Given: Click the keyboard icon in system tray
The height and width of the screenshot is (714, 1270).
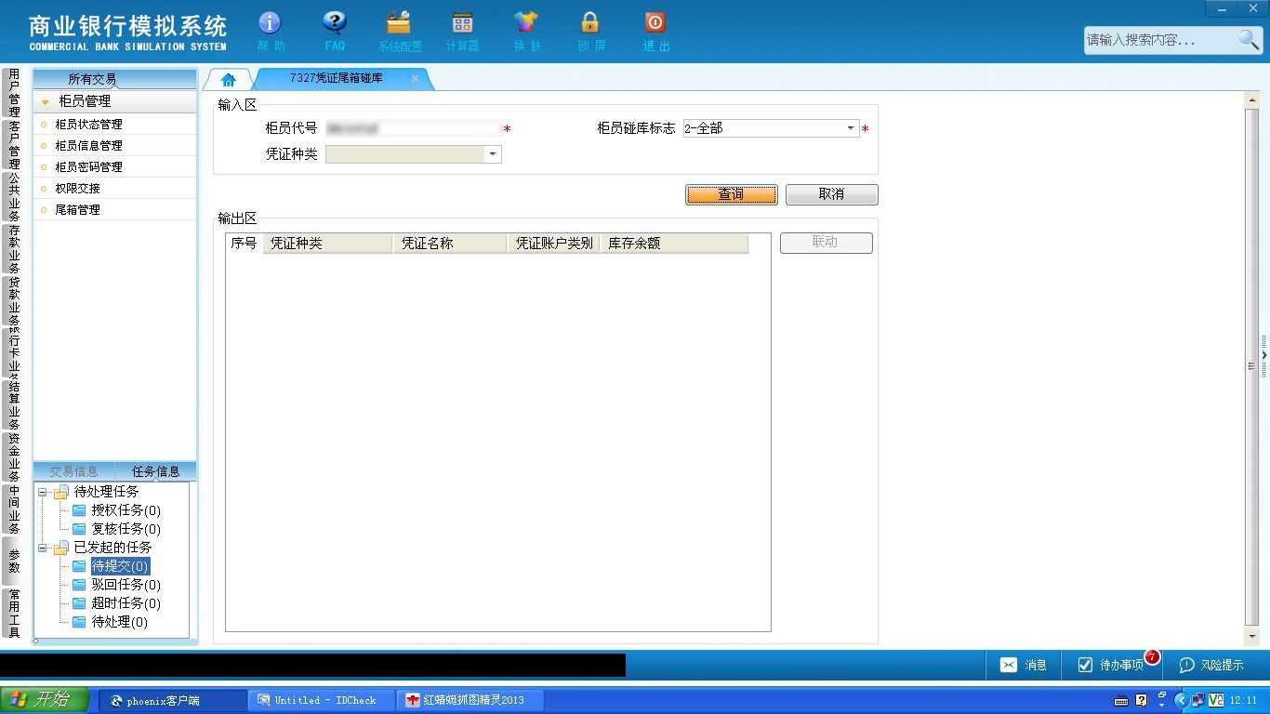Looking at the screenshot, I should point(1122,700).
